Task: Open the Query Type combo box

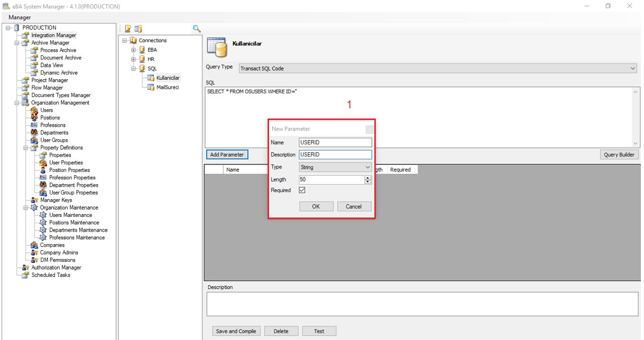Action: click(438, 68)
